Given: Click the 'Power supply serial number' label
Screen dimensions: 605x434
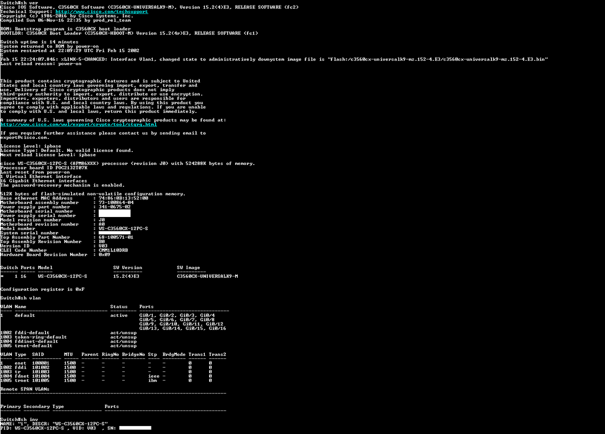Looking at the screenshot, I should coord(38,216).
